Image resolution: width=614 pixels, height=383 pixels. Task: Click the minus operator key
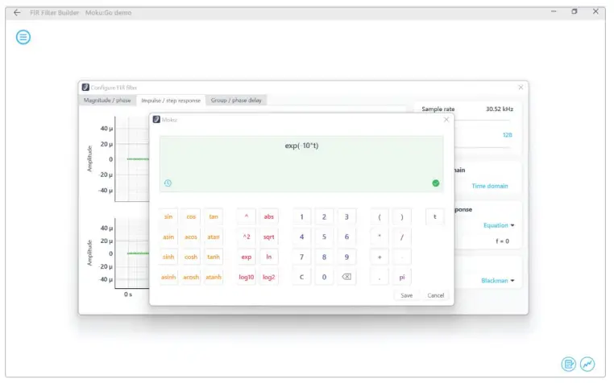point(402,257)
